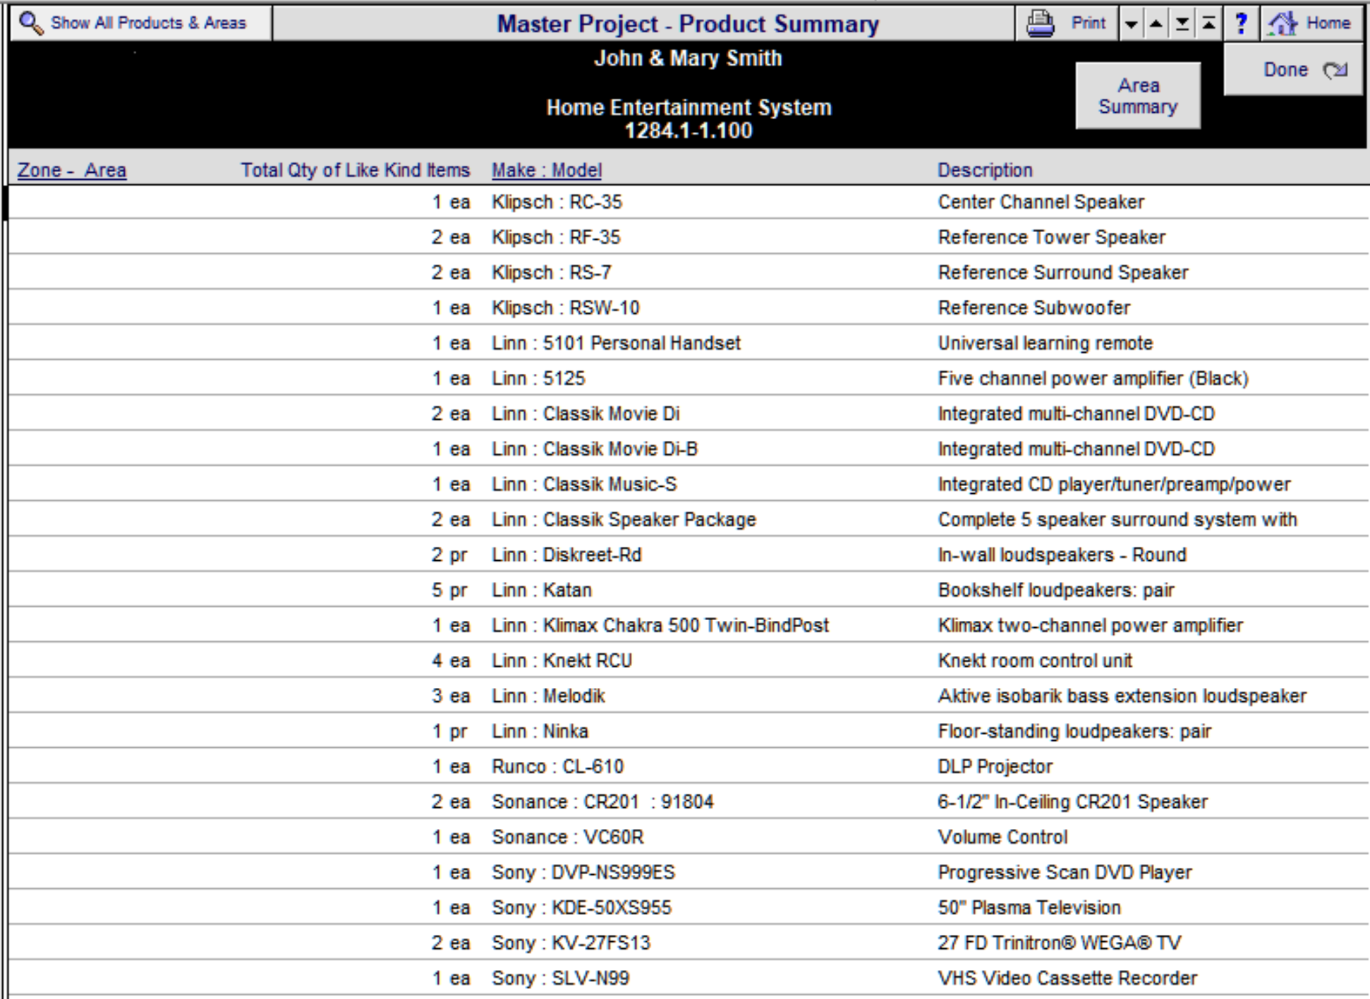1370x999 pixels.
Task: Click the printer icon
Action: [x=1040, y=23]
